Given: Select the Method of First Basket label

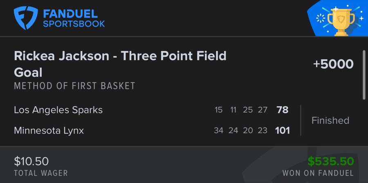Looking at the screenshot, I should click(74, 86).
